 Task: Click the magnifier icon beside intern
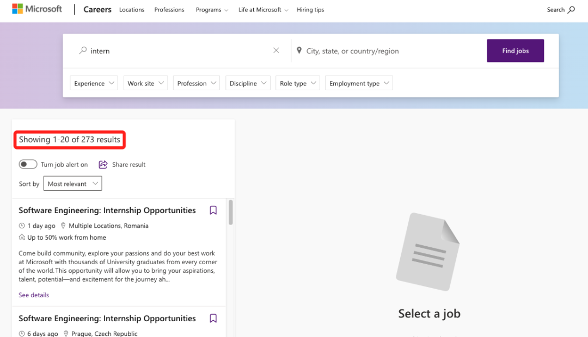click(83, 50)
